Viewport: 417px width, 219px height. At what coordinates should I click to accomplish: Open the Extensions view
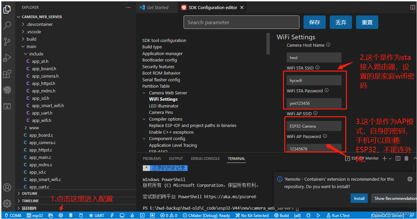7,74
